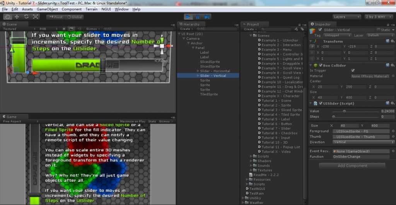This screenshot has height=205, width=396.
Task: Open the GameObject menu
Action: (47, 9)
